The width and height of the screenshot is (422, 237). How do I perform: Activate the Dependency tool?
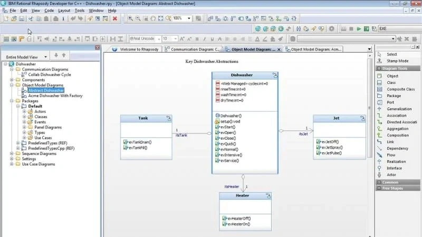click(x=398, y=149)
